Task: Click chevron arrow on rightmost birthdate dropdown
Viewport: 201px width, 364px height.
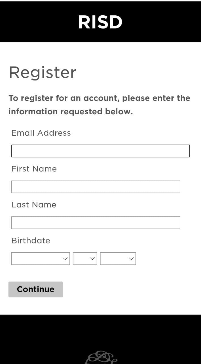Action: 131,258
